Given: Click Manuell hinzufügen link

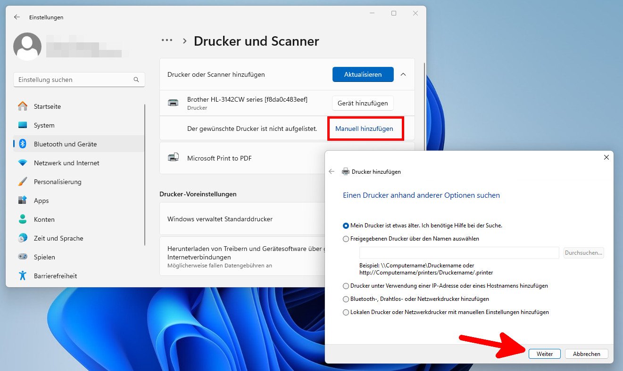Looking at the screenshot, I should [x=365, y=128].
